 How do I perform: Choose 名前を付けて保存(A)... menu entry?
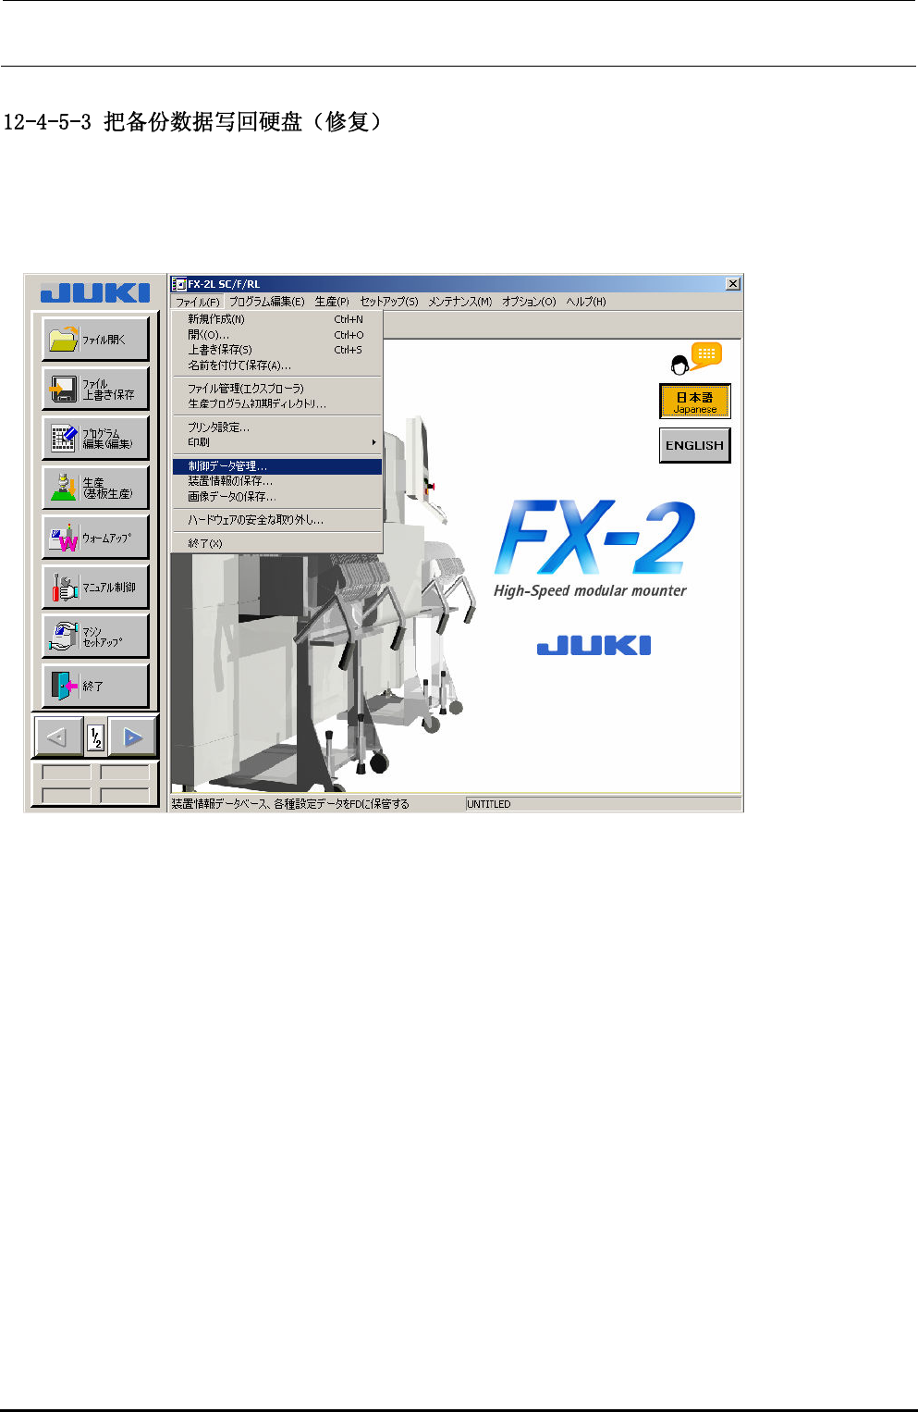(277, 365)
